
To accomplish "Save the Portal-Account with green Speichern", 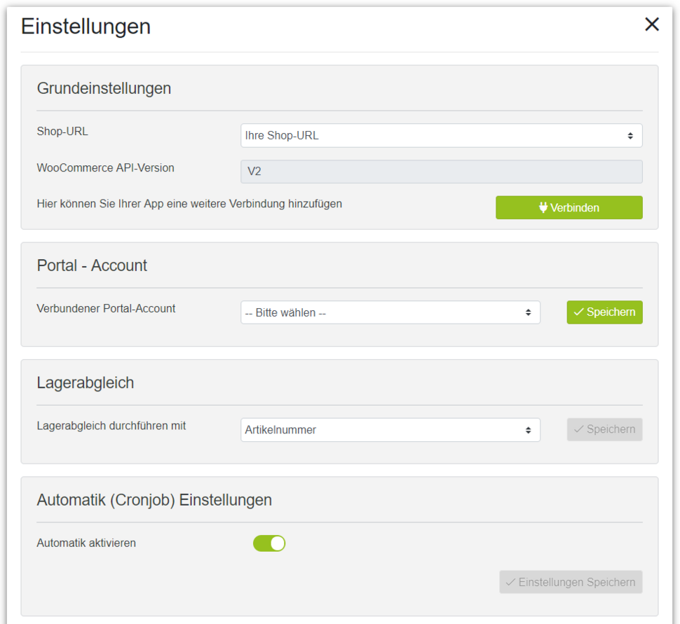I will point(604,312).
